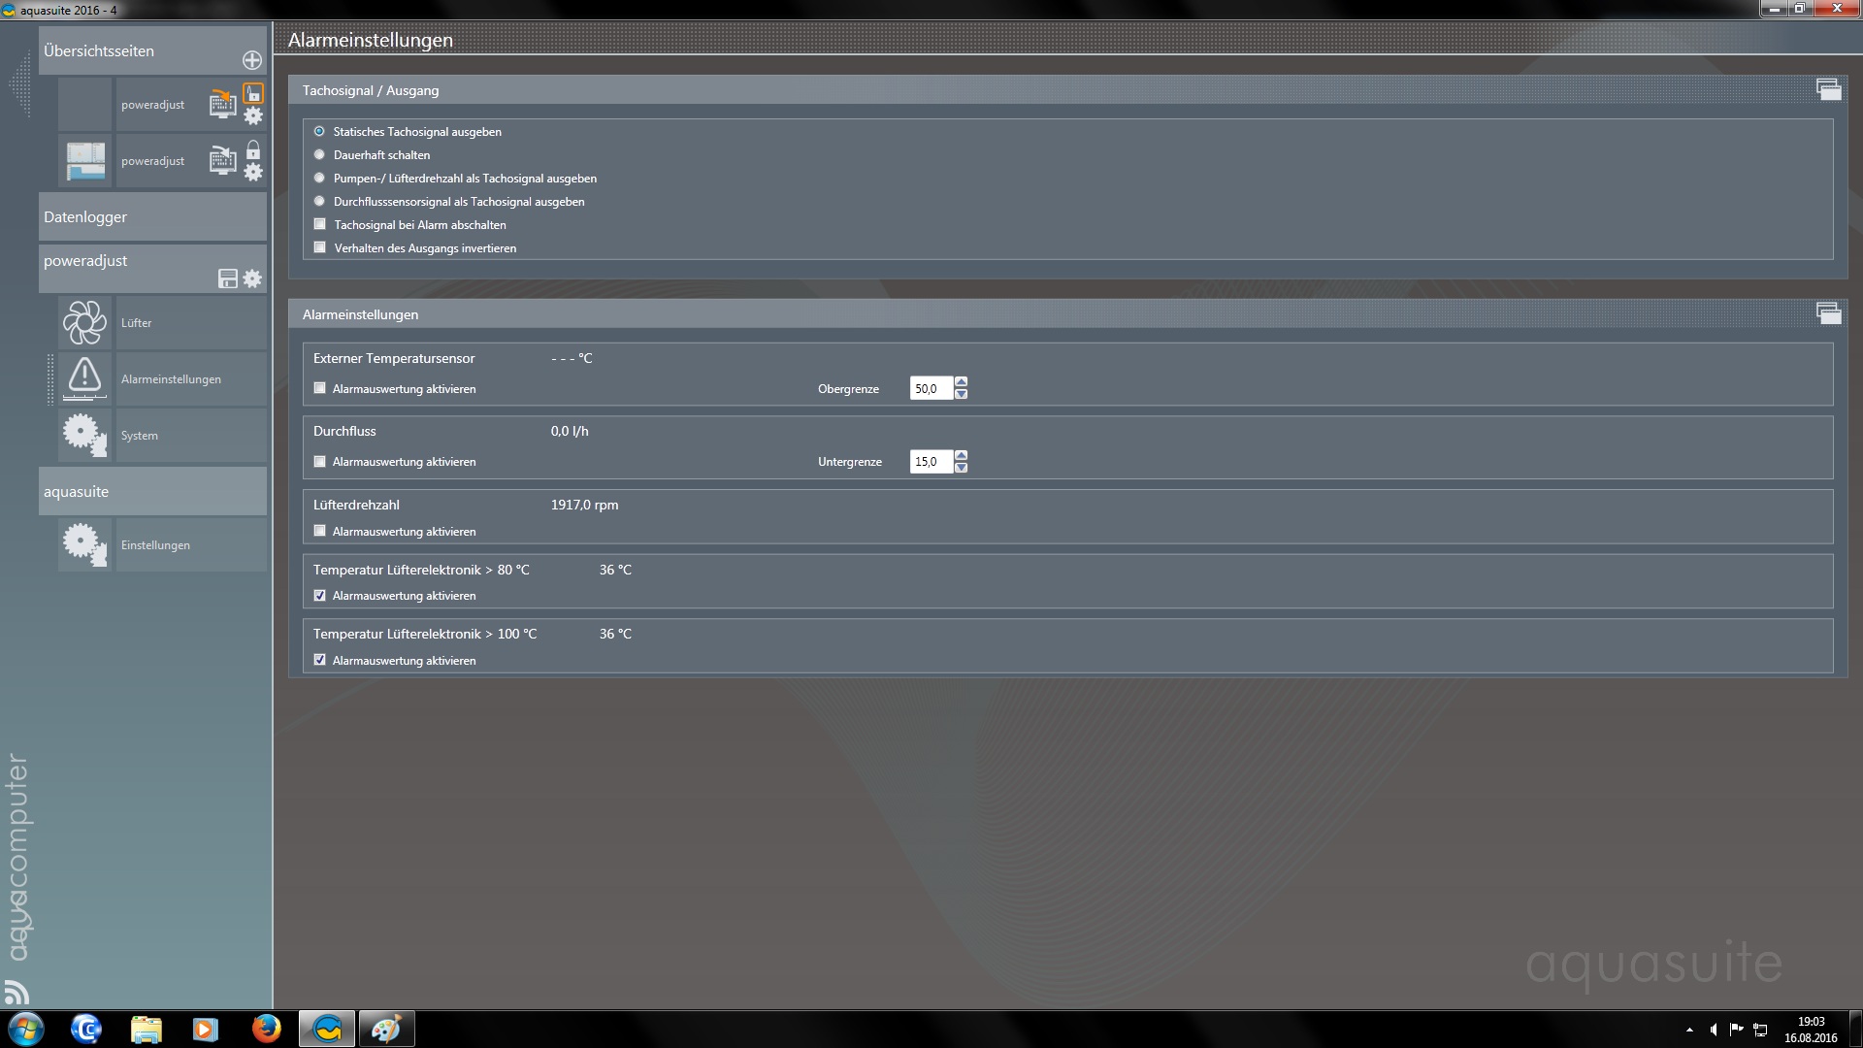Disable alarm for Lüfterelektronik over 80 °C
Viewport: 1863px width, 1048px height.
(320, 596)
